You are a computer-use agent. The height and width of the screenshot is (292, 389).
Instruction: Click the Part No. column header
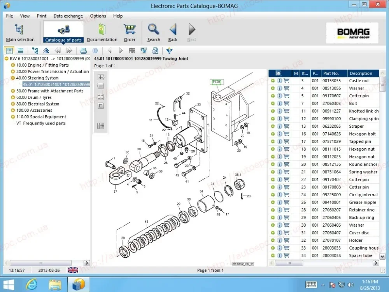point(331,73)
